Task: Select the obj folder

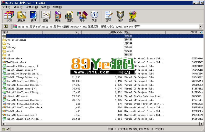Action: [x=8, y=43]
